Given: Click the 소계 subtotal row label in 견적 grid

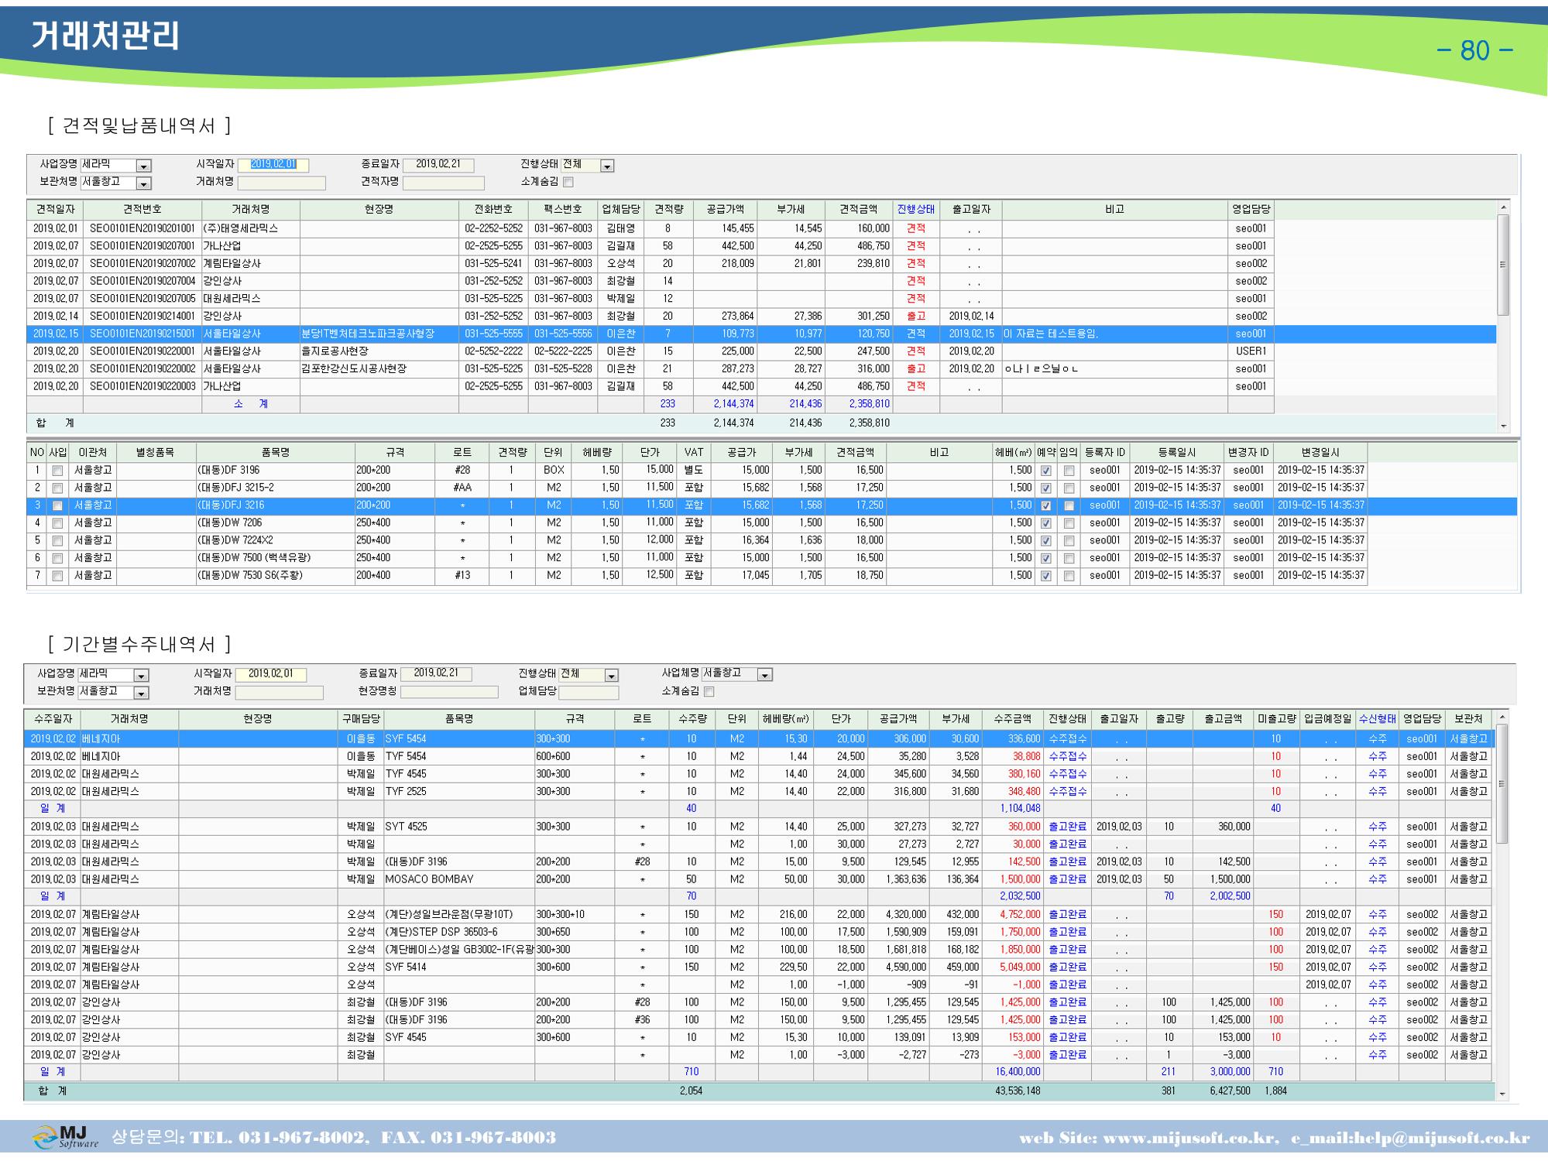Looking at the screenshot, I should coord(251,404).
